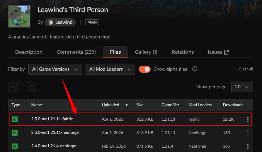262x152 pixels.
Task: Click Leawind's avatar icon
Action: 50,22
